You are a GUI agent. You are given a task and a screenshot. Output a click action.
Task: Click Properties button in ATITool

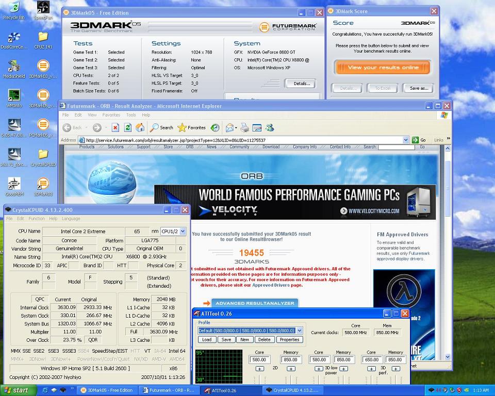(x=289, y=340)
